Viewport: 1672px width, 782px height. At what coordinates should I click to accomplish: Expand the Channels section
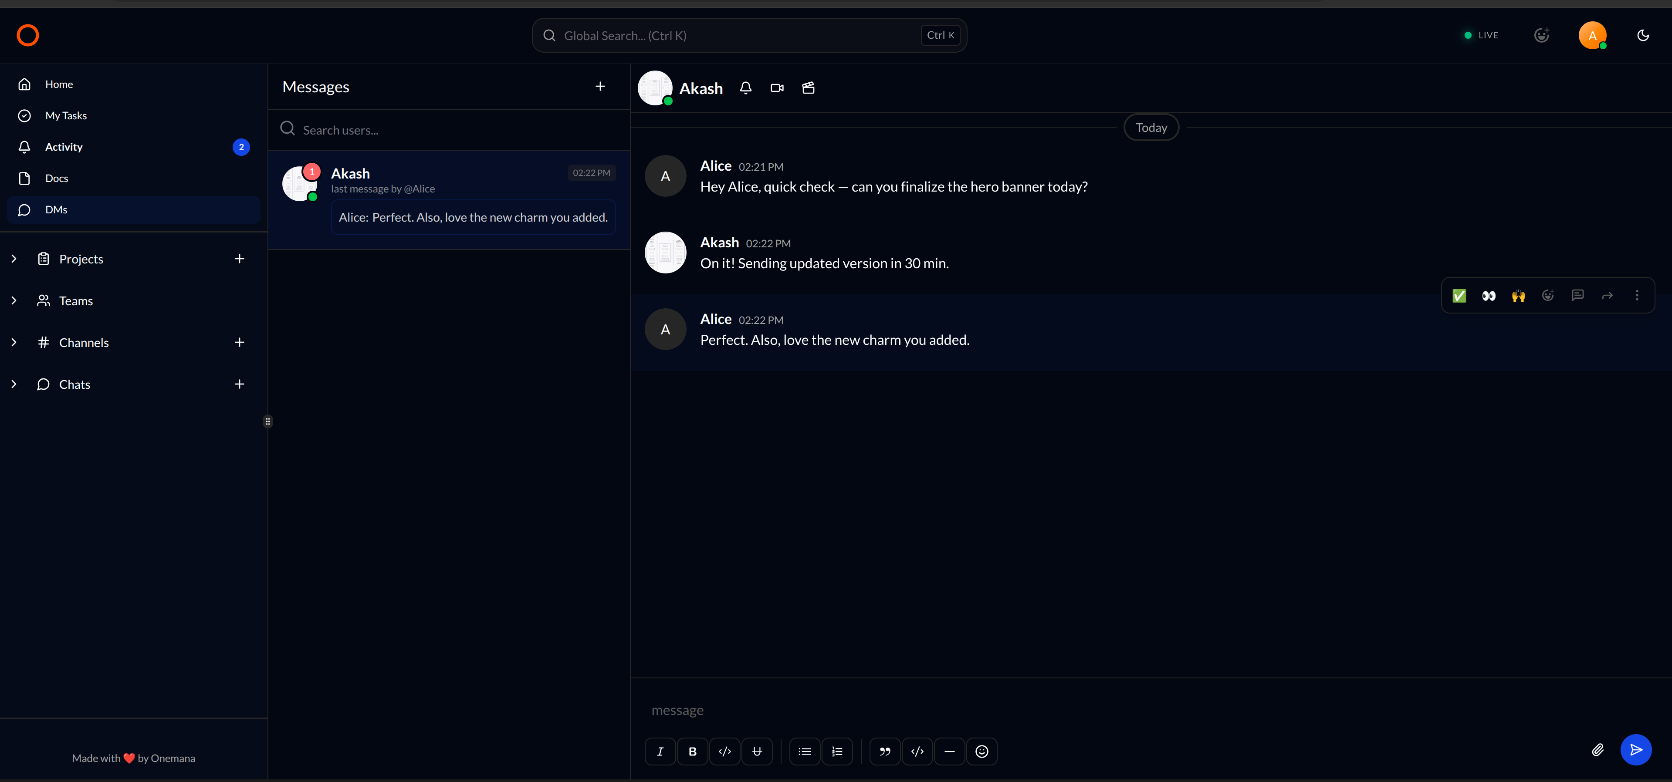pyautogui.click(x=14, y=343)
